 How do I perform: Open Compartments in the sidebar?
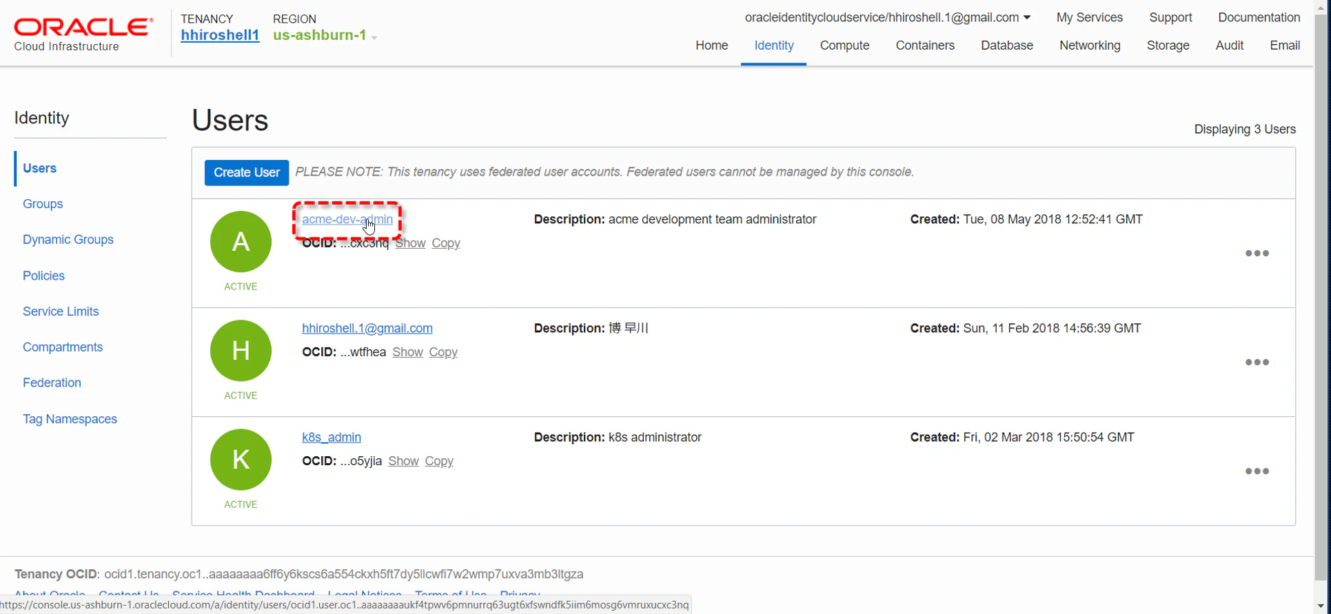coord(63,347)
